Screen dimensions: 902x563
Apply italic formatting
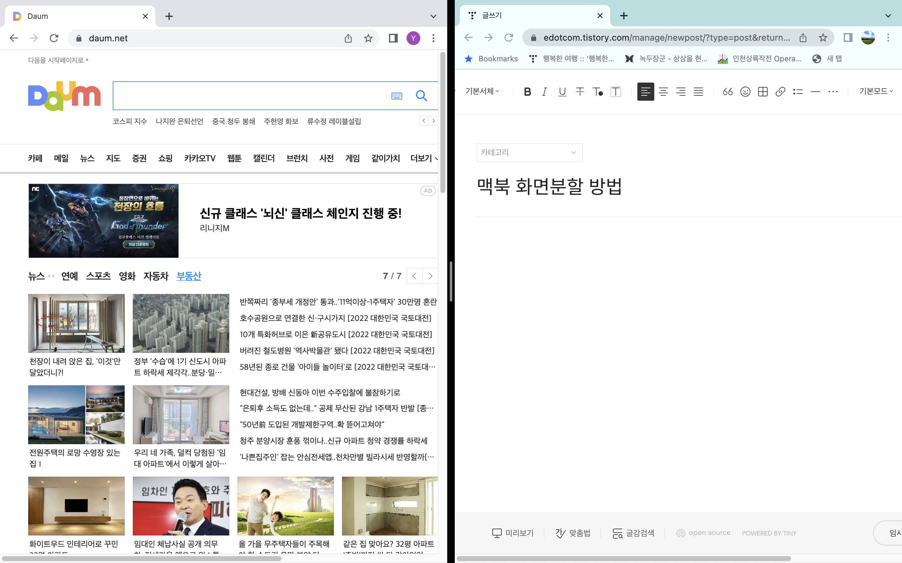(x=544, y=92)
